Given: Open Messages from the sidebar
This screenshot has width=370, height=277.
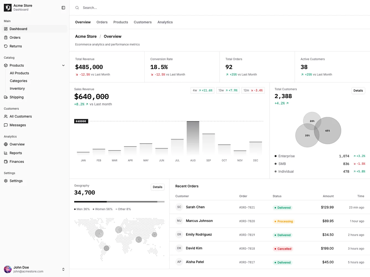Looking at the screenshot, I should pyautogui.click(x=18, y=125).
